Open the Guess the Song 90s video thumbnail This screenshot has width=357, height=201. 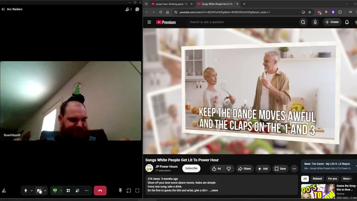[318, 191]
